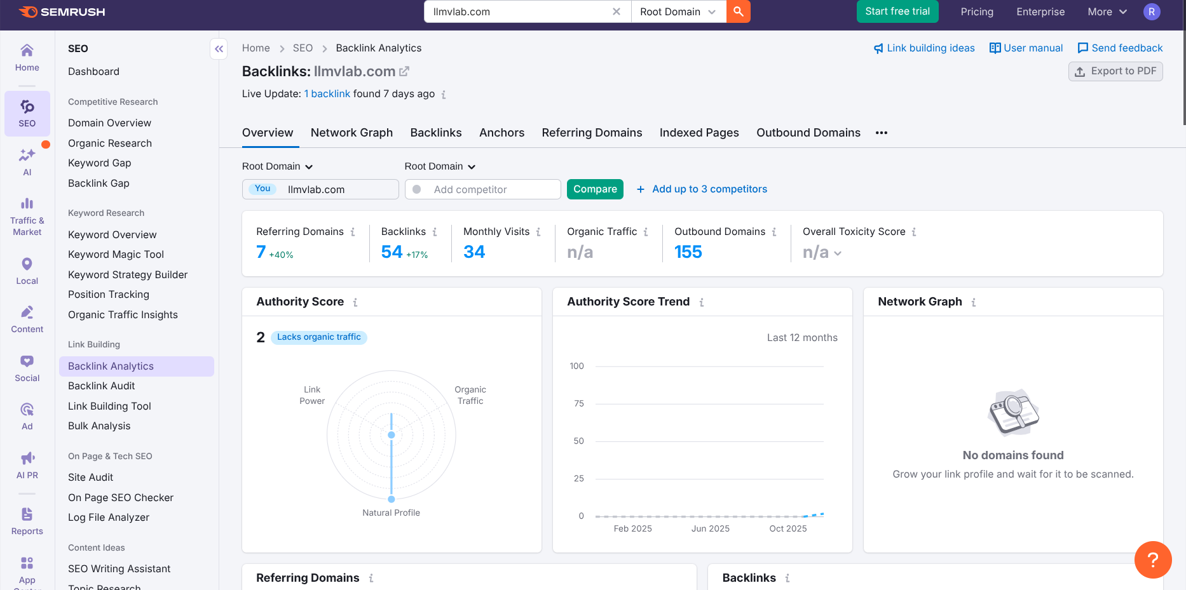Switch to the Network Graph tab
This screenshot has width=1186, height=590.
[351, 133]
